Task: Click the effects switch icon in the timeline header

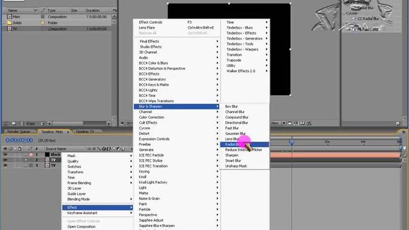Action: [x=104, y=149]
